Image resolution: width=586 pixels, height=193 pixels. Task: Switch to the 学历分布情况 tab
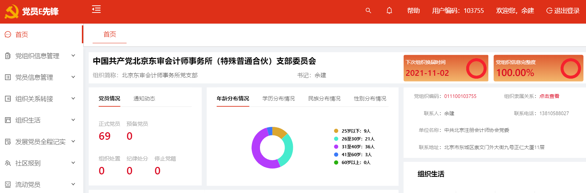click(x=279, y=98)
